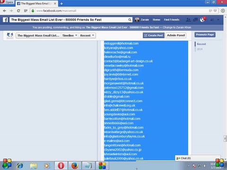Image resolution: width=227 pixels, height=170 pixels.
Task: Go to Facebook Home
Action: click(x=157, y=20)
